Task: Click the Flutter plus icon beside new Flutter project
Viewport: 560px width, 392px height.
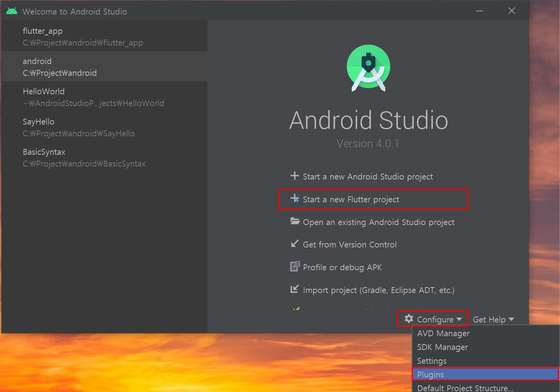Action: pos(295,198)
